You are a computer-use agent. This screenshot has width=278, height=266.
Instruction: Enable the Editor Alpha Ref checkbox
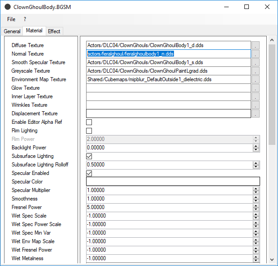[89, 122]
